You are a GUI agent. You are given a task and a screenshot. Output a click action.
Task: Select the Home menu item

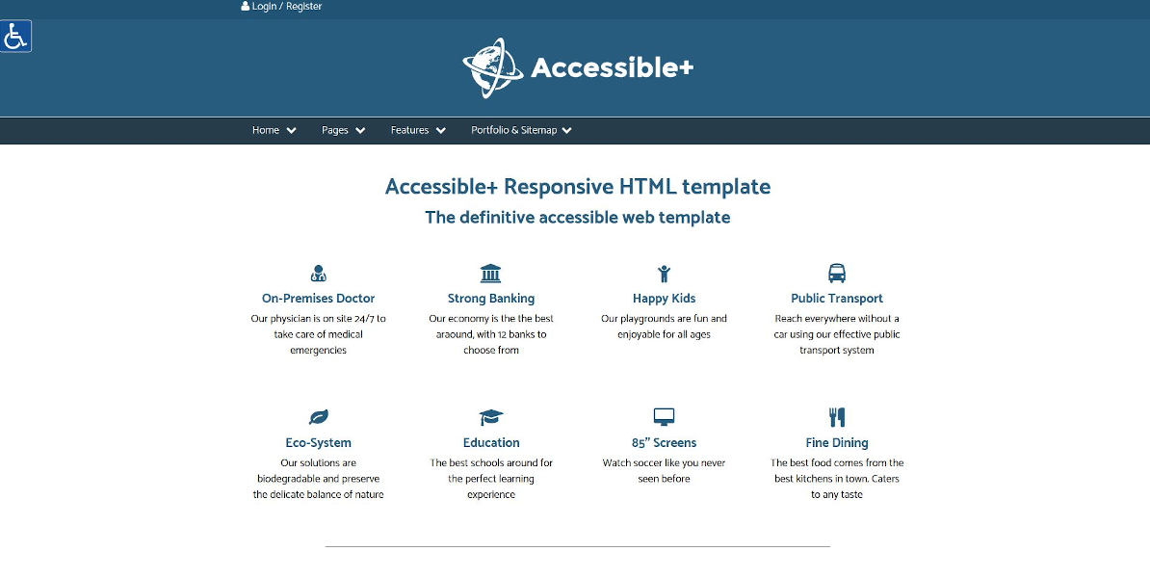266,131
